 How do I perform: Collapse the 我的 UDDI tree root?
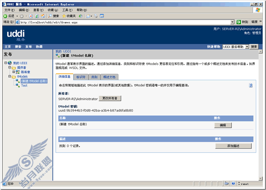point(6,63)
